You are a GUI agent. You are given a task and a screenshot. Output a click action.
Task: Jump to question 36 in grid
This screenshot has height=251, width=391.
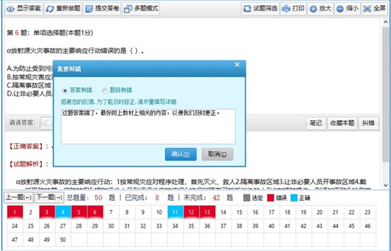click(207, 226)
